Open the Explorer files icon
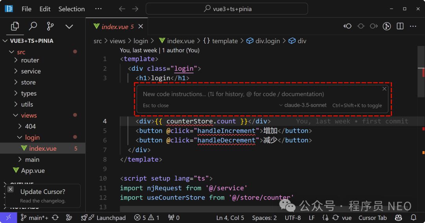 (15, 26)
